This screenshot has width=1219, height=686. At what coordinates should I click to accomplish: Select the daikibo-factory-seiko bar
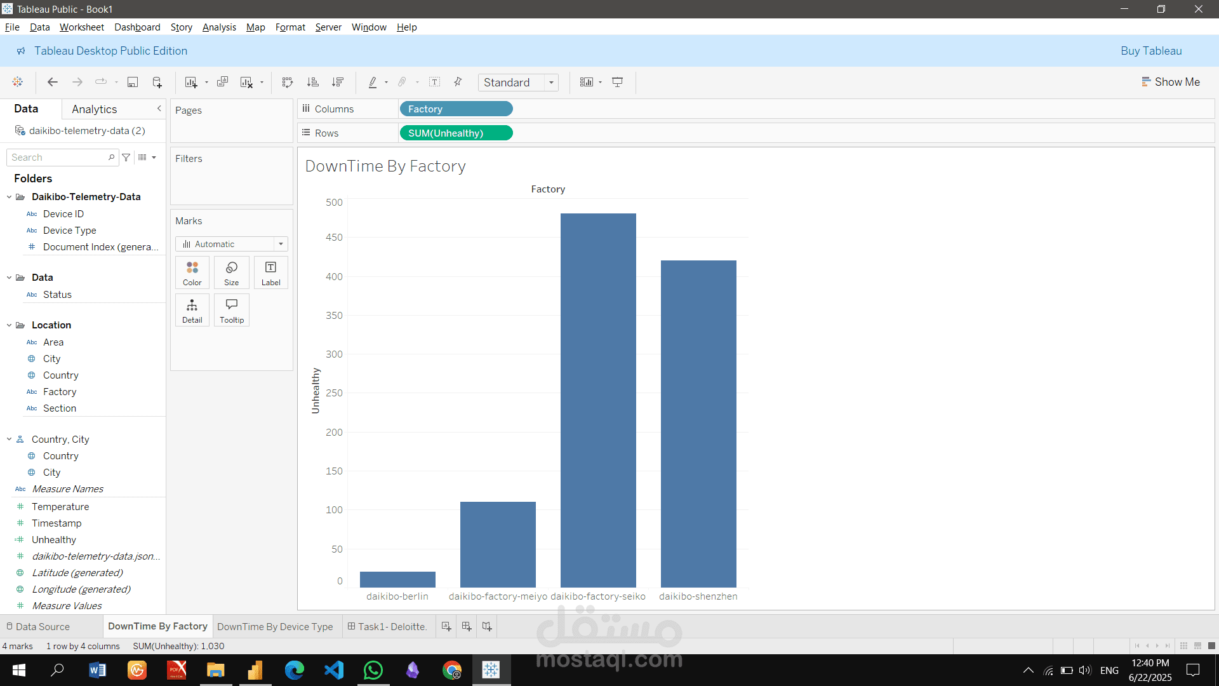point(598,400)
